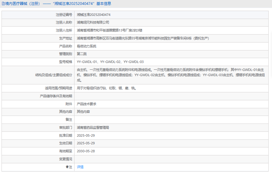Click the 型号规格 label
The height and width of the screenshot is (174, 272).
coord(66,62)
